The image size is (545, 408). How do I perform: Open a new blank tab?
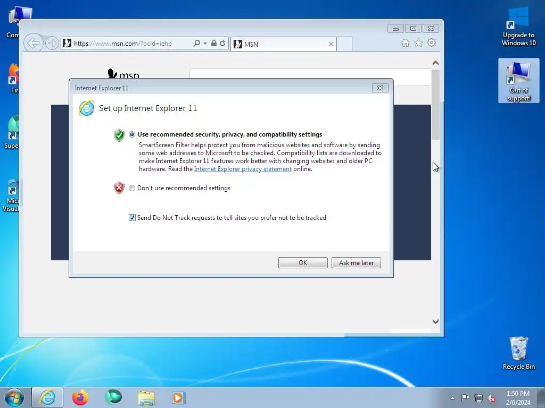click(x=344, y=44)
